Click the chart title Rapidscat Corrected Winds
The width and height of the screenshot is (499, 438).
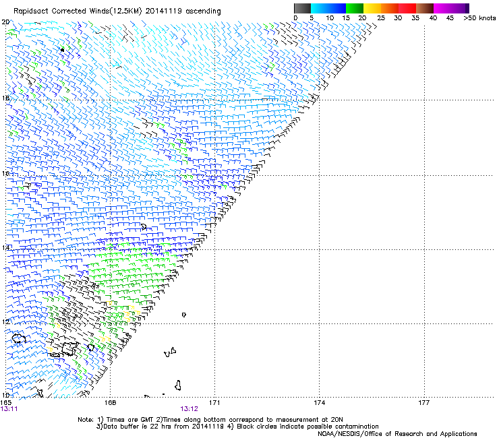tap(117, 11)
